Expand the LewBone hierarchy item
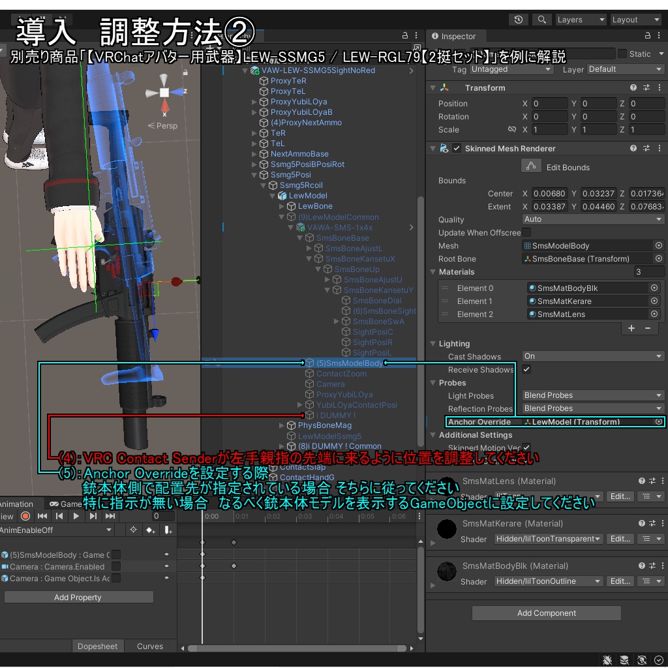Viewport: 668px width, 668px height. pyautogui.click(x=281, y=206)
